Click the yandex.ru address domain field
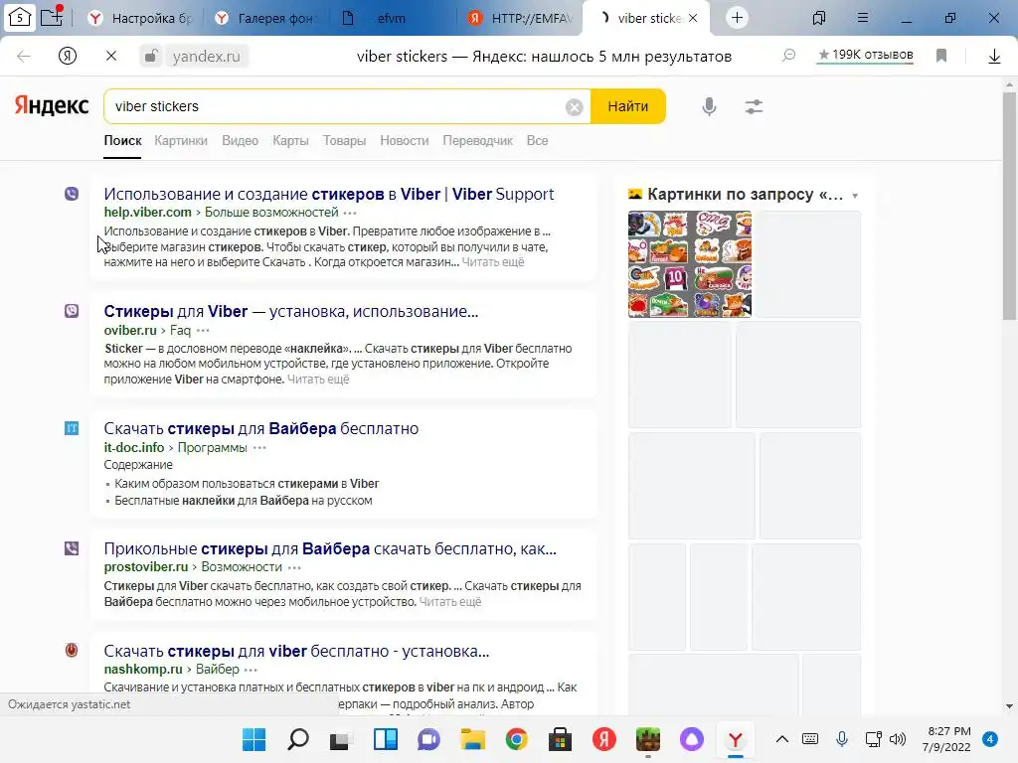Screen dimensions: 1018x763 207,57
